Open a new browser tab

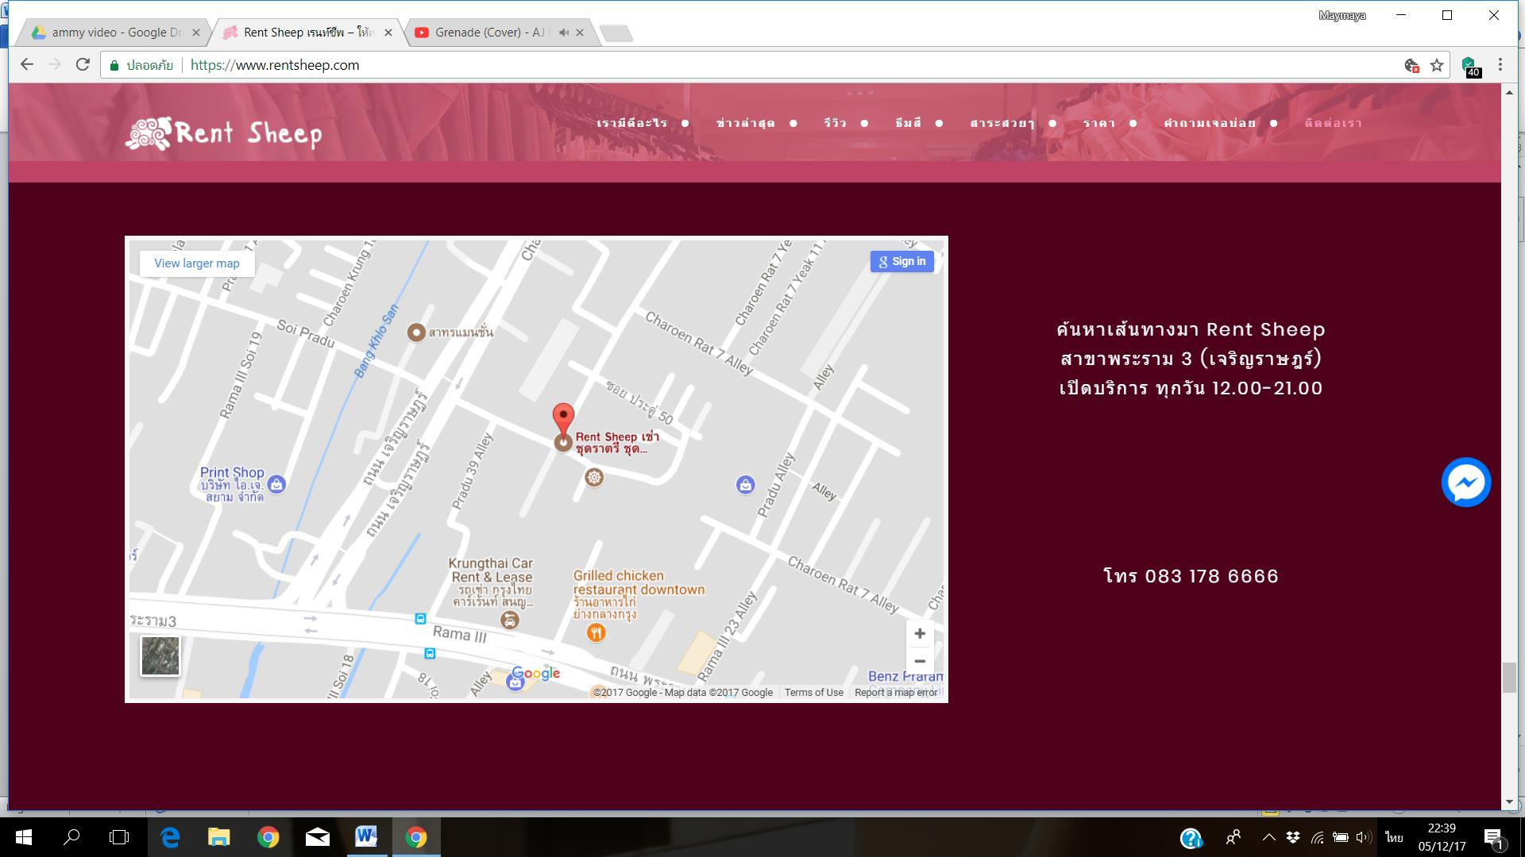(616, 33)
